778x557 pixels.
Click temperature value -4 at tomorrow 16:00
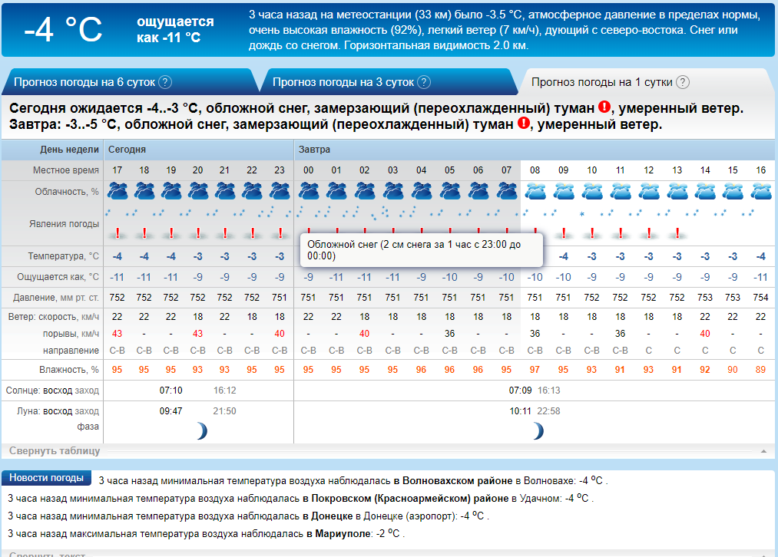pos(760,257)
